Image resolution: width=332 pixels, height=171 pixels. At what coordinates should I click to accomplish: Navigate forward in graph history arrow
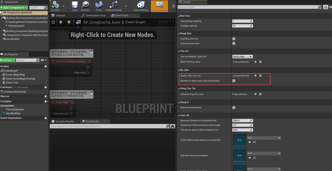point(69,22)
